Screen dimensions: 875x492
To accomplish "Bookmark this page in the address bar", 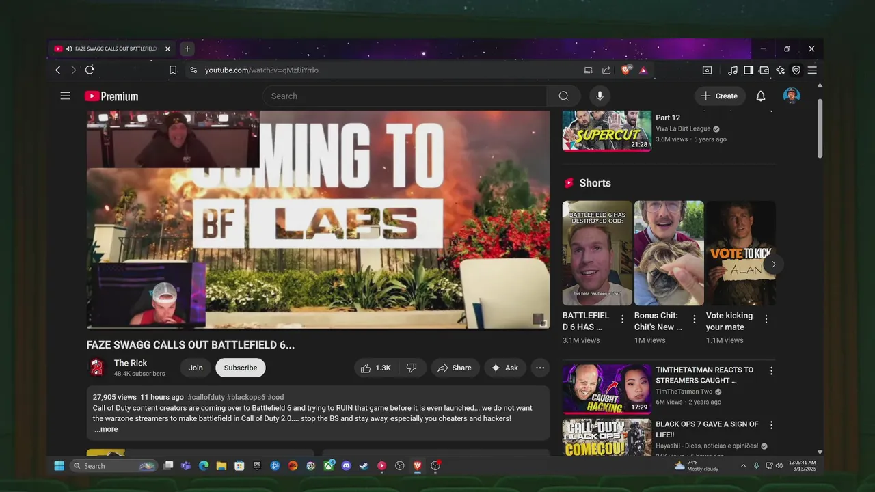I will [173, 70].
